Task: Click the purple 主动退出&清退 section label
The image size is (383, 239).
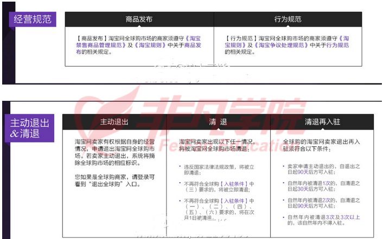Action: [29, 128]
